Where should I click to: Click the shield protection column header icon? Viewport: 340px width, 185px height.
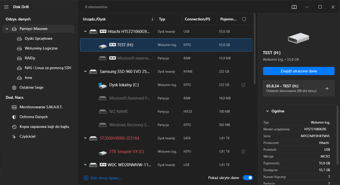click(x=244, y=19)
